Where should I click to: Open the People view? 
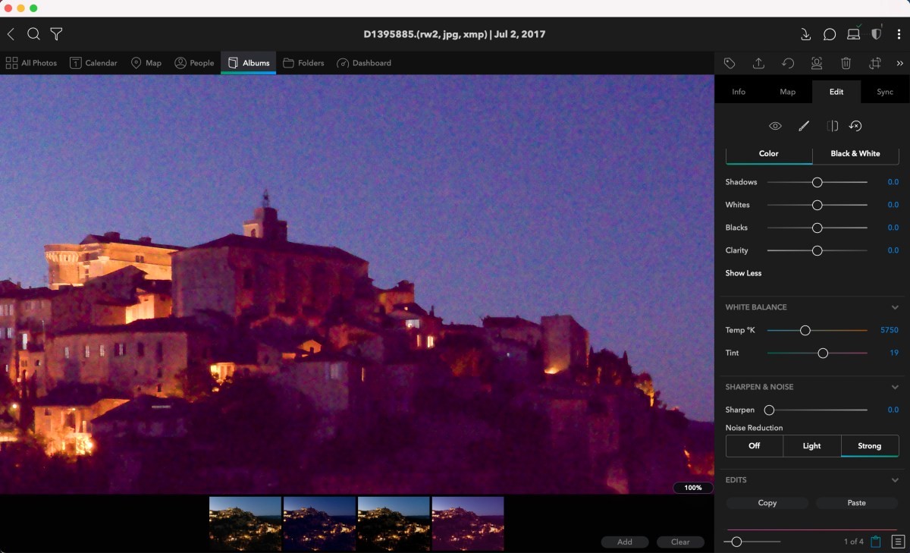(x=194, y=63)
